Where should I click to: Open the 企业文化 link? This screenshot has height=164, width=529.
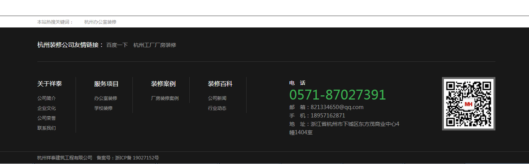(x=47, y=108)
